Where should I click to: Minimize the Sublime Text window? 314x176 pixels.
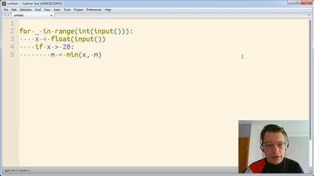click(291, 2)
